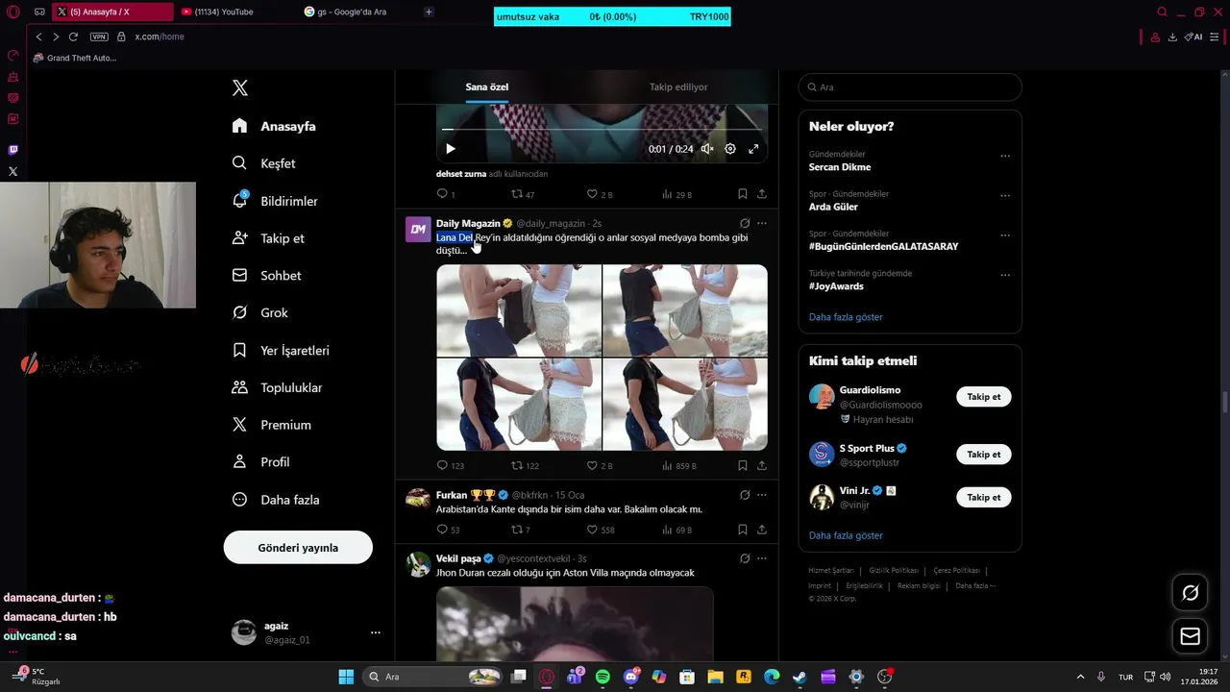Follow Guardiolismo with Takip et
The image size is (1230, 692).
tap(983, 397)
